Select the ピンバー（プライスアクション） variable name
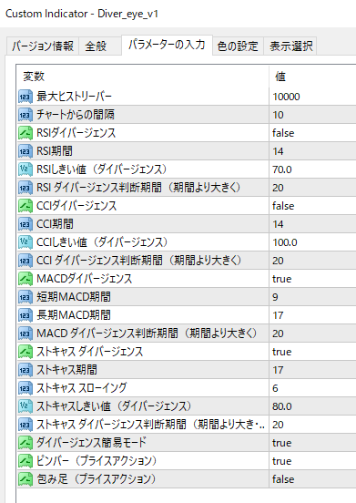The width and height of the screenshot is (356, 503). pos(97,461)
